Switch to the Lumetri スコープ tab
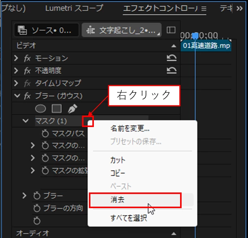 (74, 8)
